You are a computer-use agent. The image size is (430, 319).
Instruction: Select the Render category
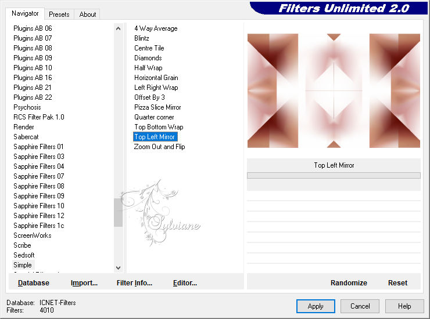point(24,127)
